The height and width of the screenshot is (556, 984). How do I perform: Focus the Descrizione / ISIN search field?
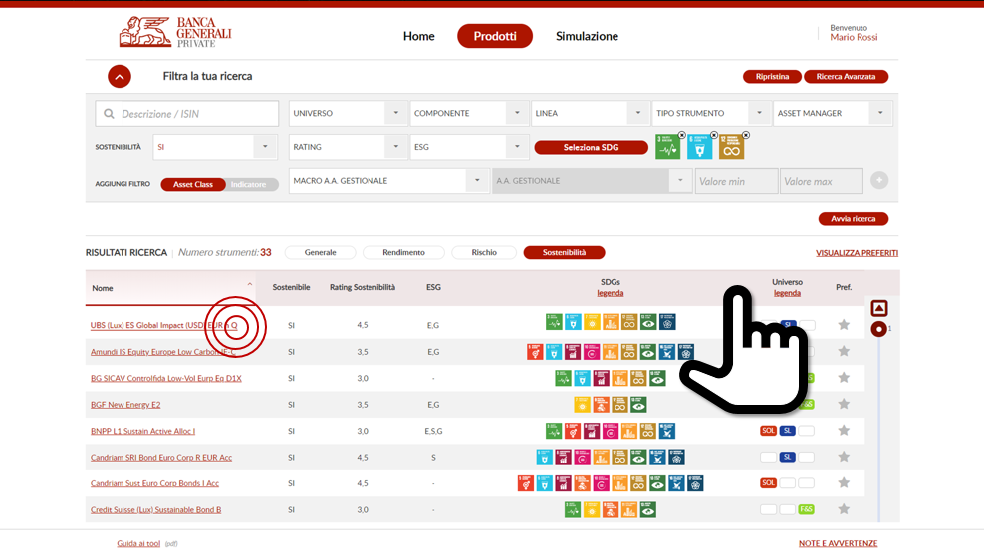[187, 114]
